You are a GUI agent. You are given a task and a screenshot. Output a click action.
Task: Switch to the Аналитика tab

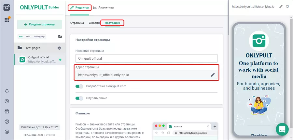click(104, 7)
